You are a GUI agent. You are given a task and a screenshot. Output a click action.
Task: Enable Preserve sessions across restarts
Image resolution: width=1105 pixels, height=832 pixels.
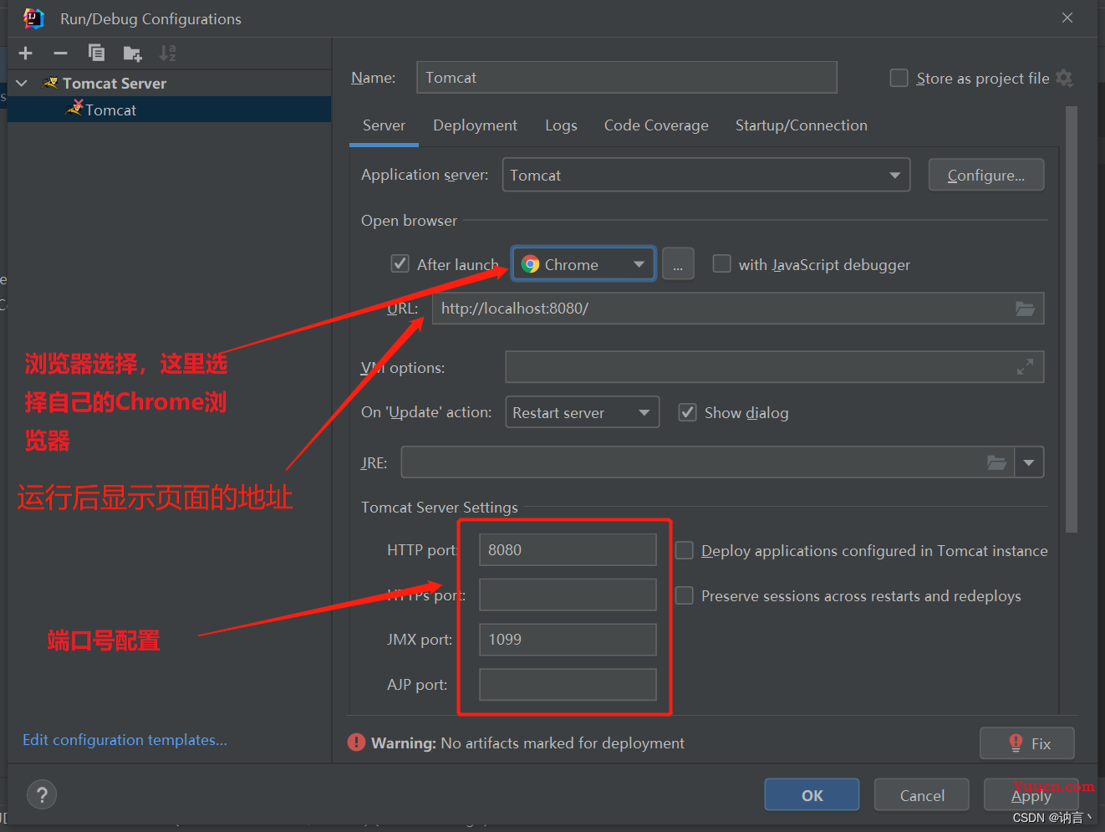click(x=685, y=595)
